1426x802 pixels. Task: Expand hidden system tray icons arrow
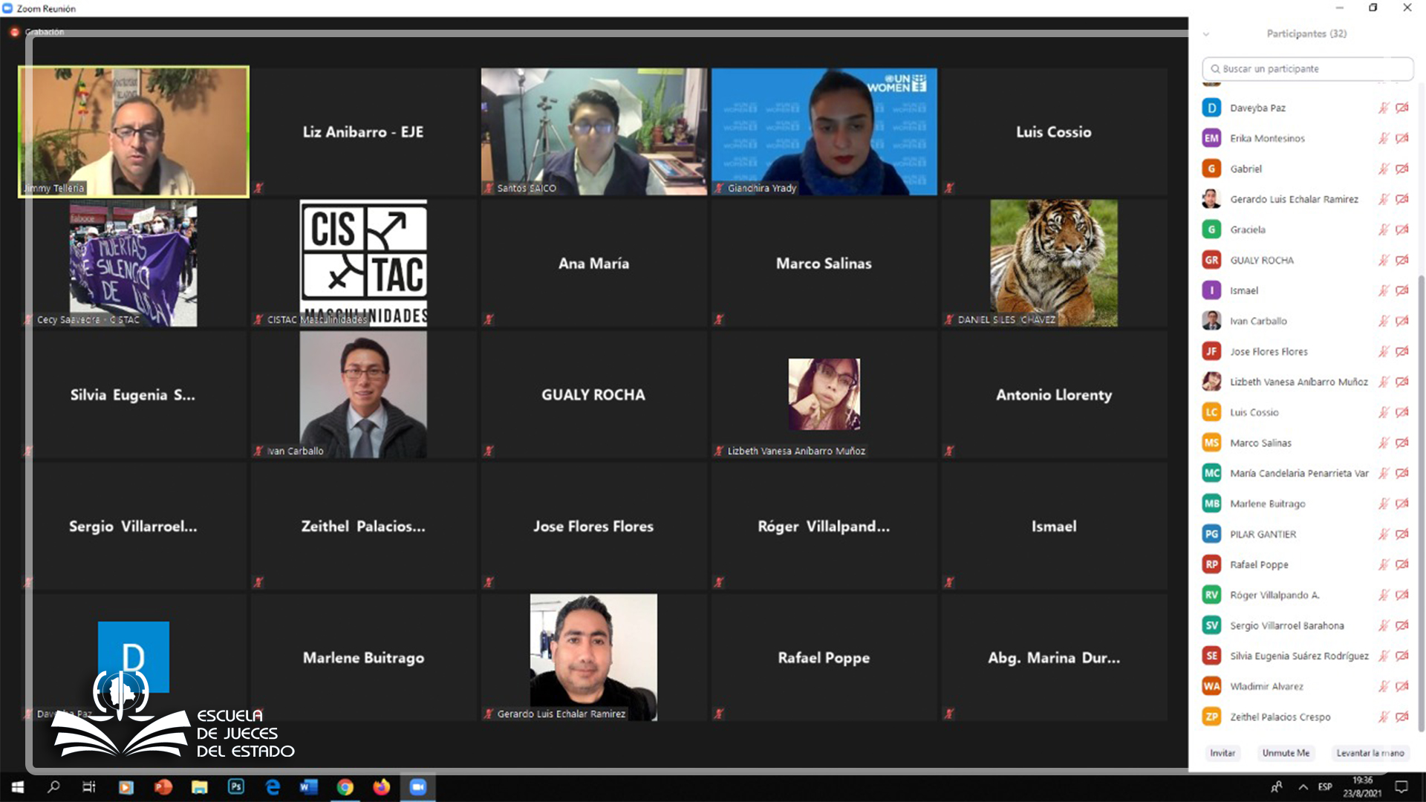pyautogui.click(x=1303, y=786)
